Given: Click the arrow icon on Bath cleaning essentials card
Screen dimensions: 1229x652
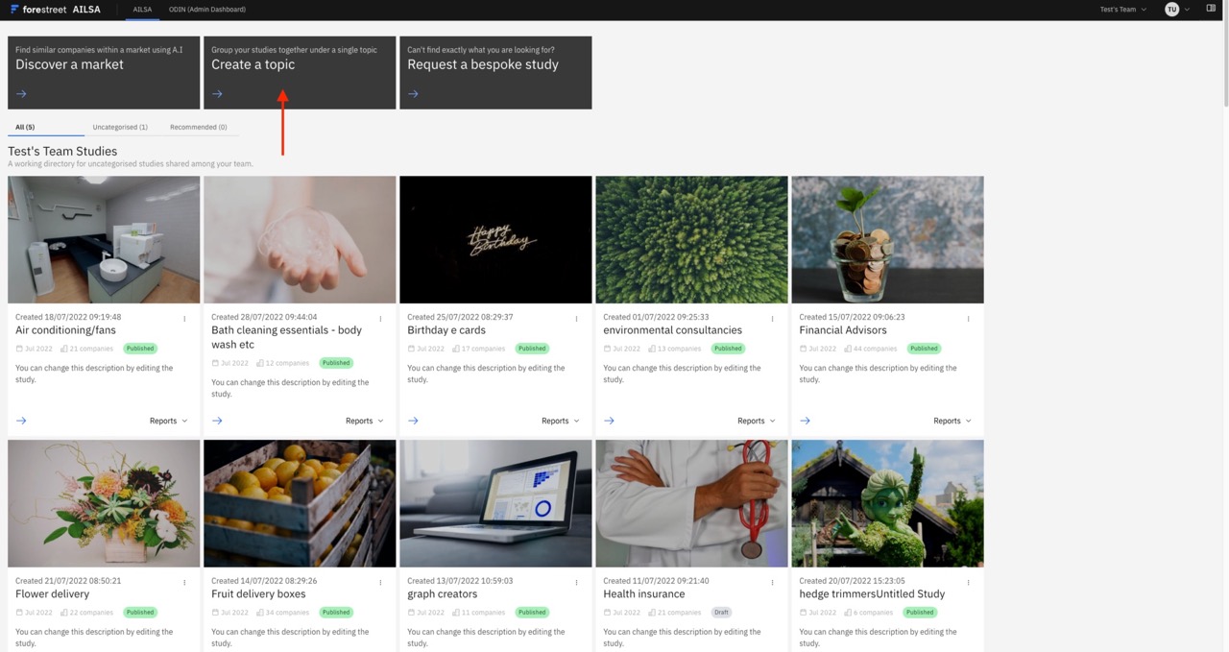Looking at the screenshot, I should tap(217, 421).
